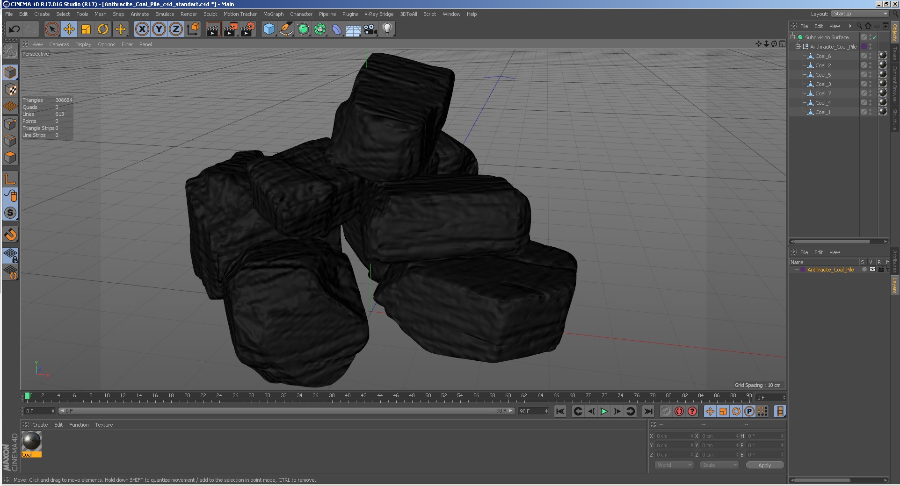Open the Sculpt menu
Image resolution: width=900 pixels, height=486 pixels.
coord(210,14)
